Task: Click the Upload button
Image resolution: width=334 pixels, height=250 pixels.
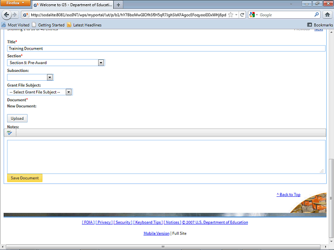Action: pyautogui.click(x=17, y=118)
